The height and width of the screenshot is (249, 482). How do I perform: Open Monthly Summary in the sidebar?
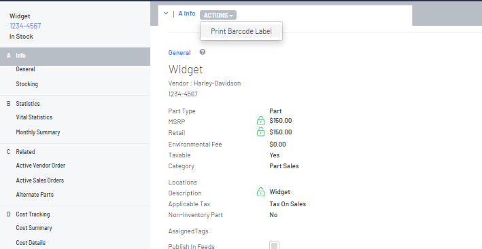coord(38,132)
